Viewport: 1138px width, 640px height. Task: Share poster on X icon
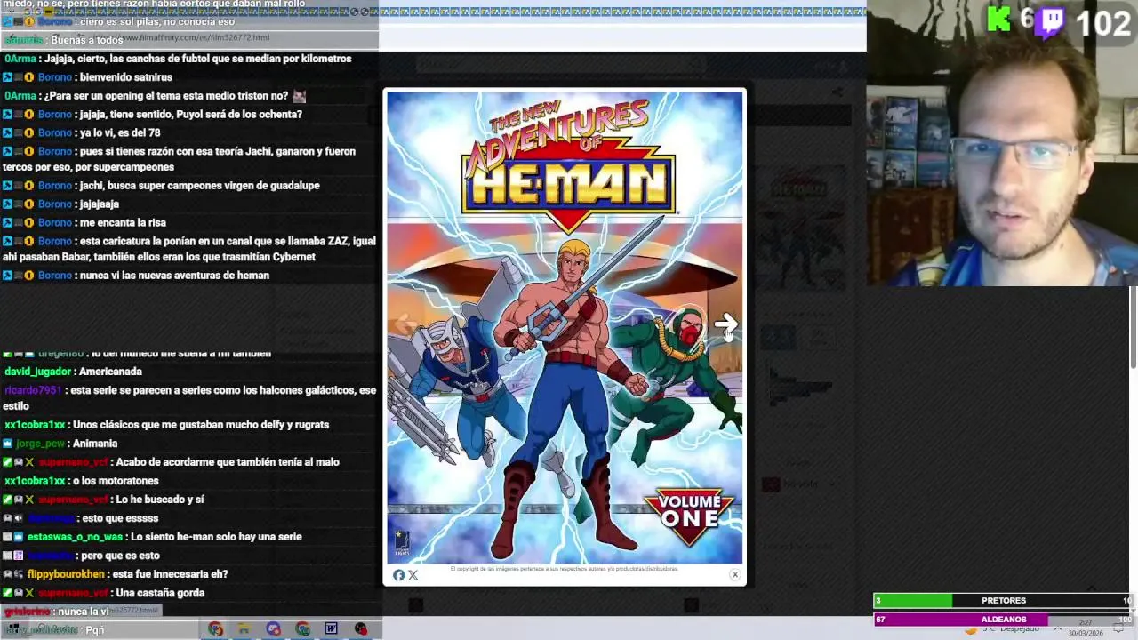(413, 575)
